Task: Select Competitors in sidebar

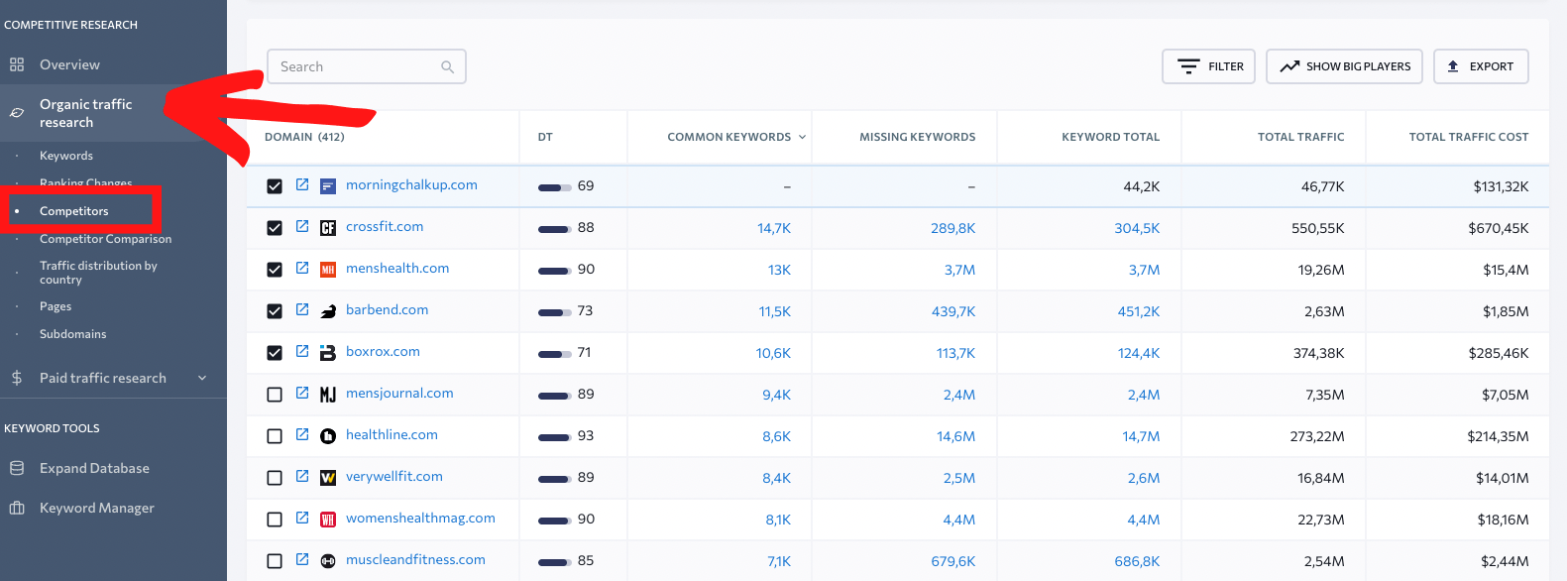Action: (x=74, y=211)
